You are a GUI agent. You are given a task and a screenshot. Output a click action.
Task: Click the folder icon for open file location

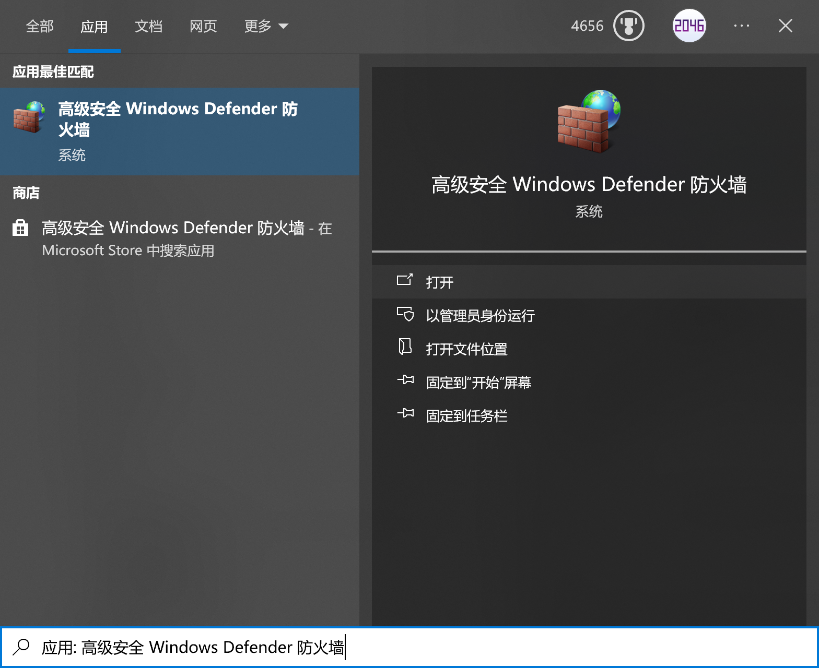[405, 347]
